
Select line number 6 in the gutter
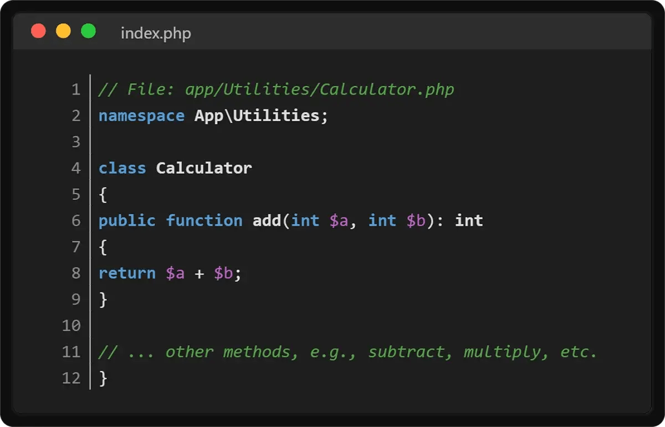click(76, 220)
